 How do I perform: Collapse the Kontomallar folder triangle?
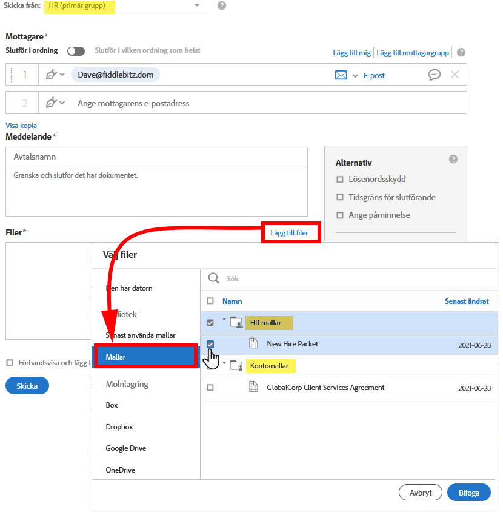point(224,363)
